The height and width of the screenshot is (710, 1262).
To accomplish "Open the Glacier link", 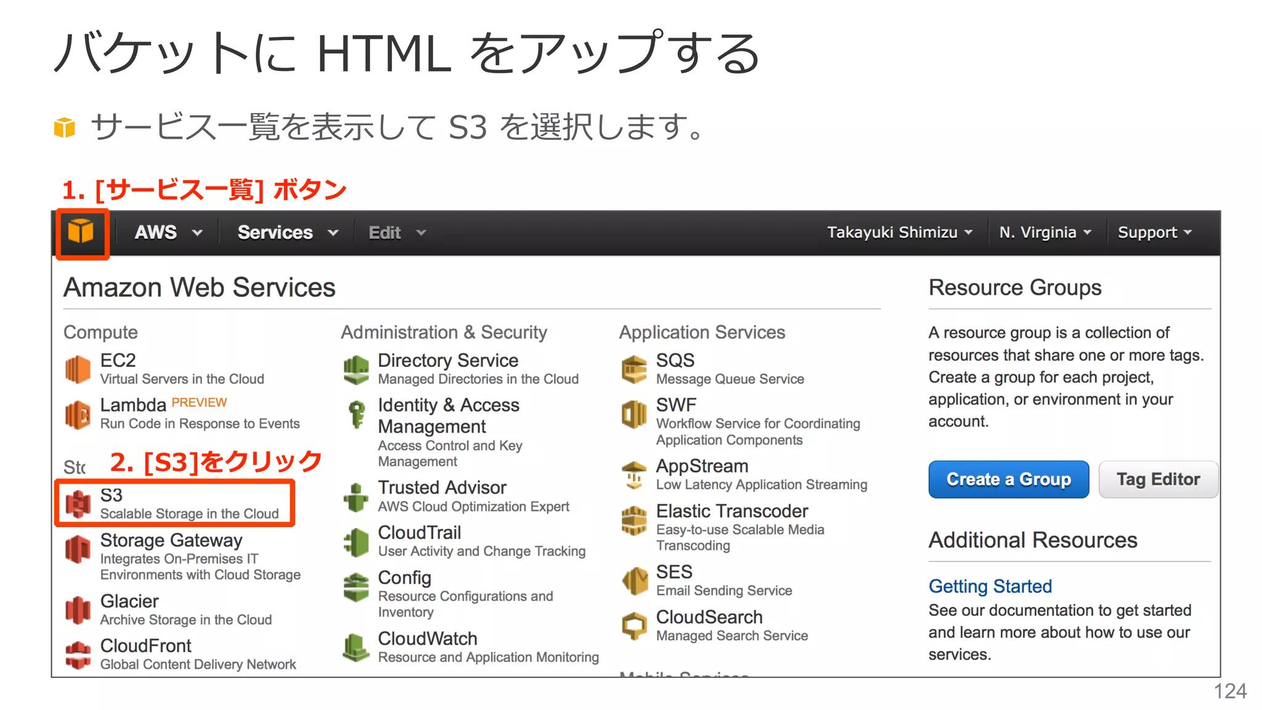I will [129, 601].
